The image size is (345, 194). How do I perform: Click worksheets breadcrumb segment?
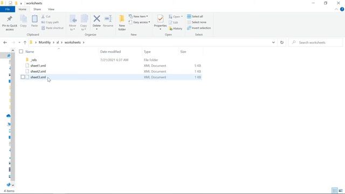point(73,43)
